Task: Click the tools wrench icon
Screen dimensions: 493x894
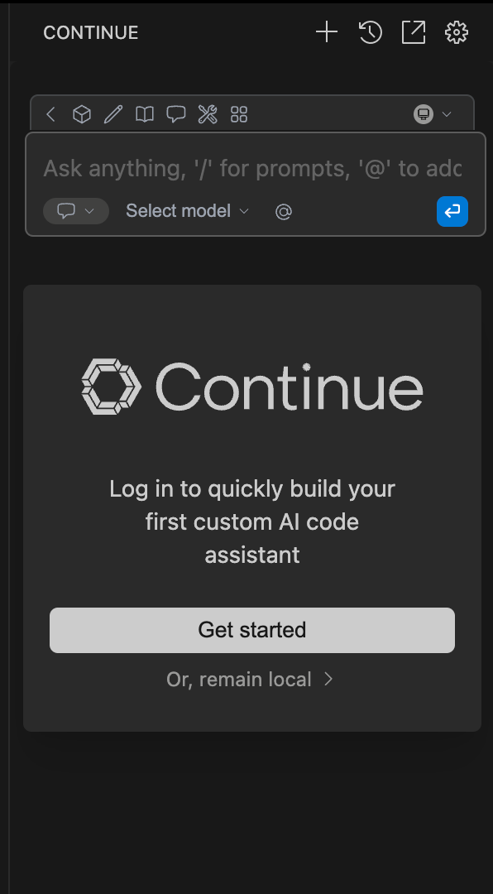Action: [208, 113]
